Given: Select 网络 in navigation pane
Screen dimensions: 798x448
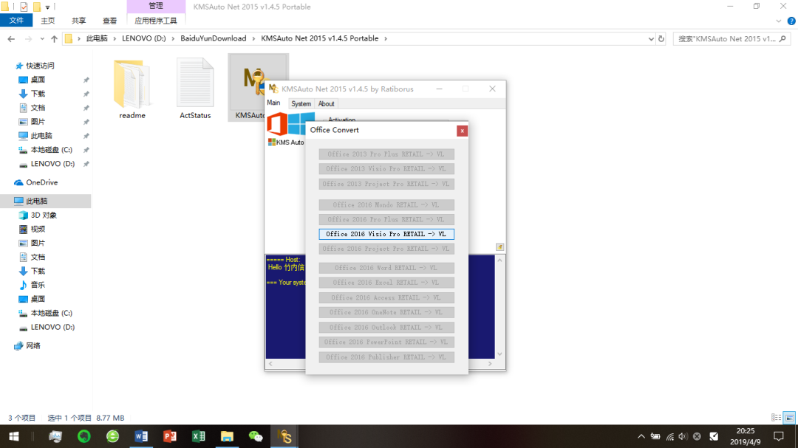Looking at the screenshot, I should [33, 346].
